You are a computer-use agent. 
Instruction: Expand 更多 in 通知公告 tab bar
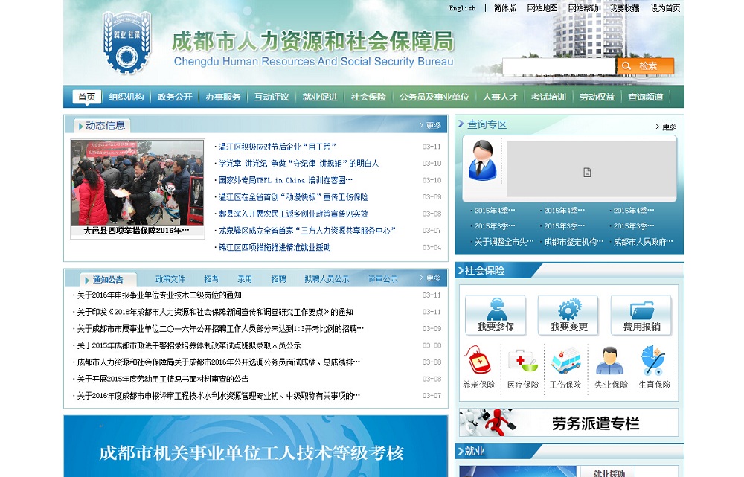(430, 278)
